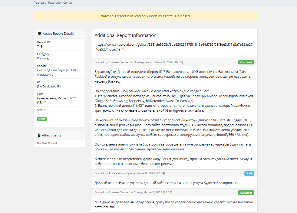The image size is (297, 213).
Task: Click the shield icon beside Abuse Report Details
Action: [x=39, y=34]
